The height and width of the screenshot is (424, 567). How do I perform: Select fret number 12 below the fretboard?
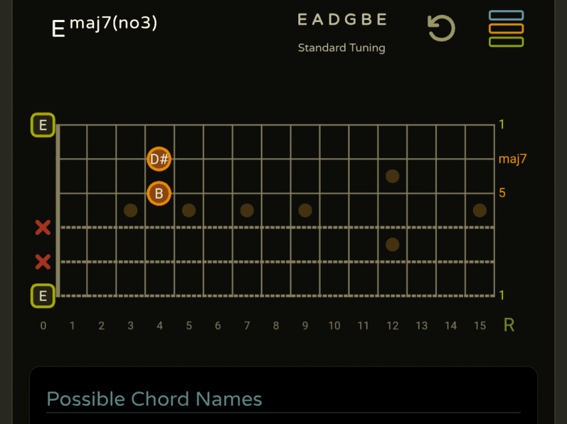tap(392, 325)
